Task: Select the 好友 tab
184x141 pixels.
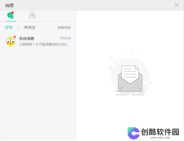Action: tap(9, 28)
